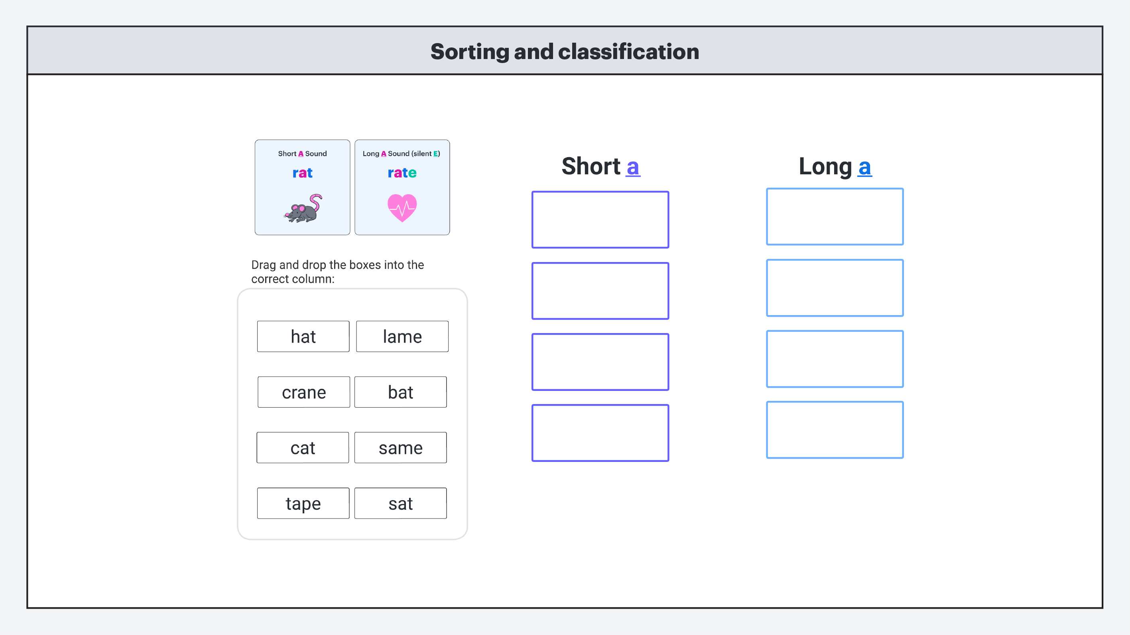
Task: Click the bottom Long a drop slot
Action: [x=834, y=430]
